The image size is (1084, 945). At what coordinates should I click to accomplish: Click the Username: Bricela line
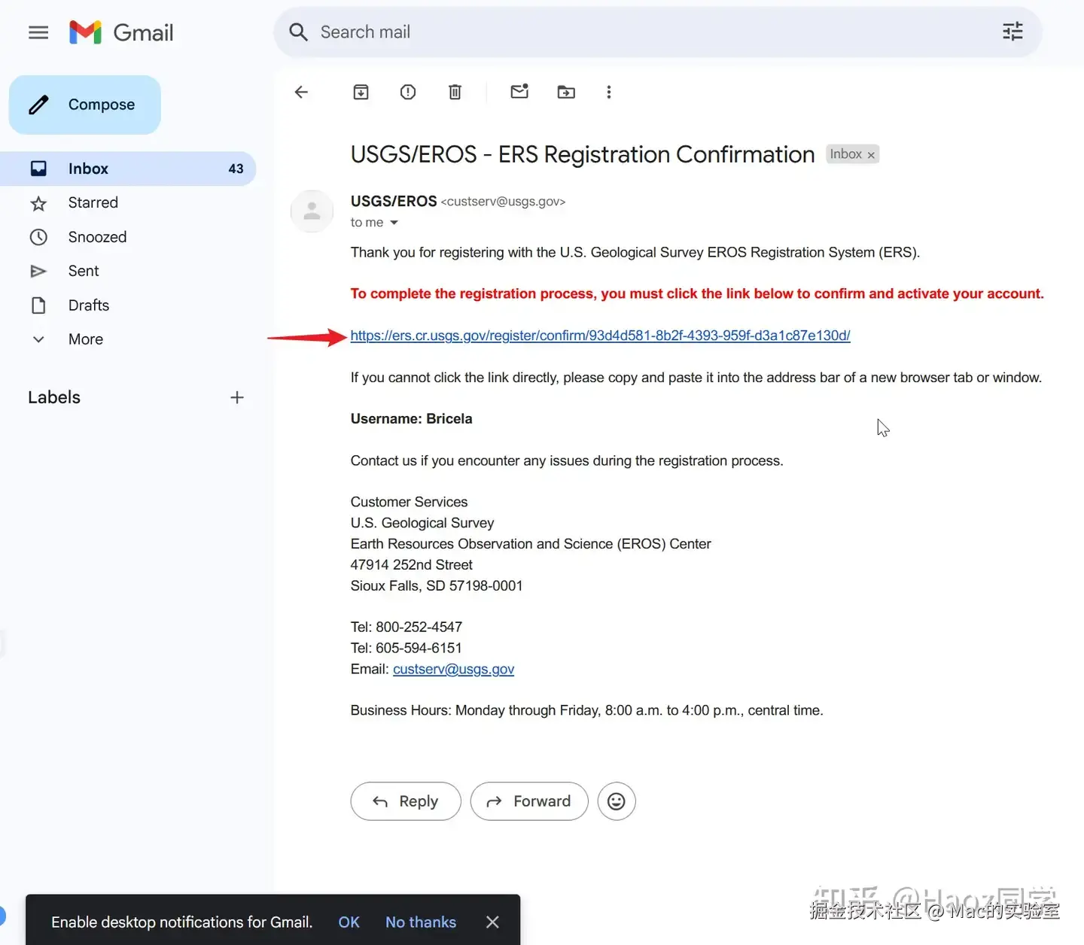click(412, 419)
